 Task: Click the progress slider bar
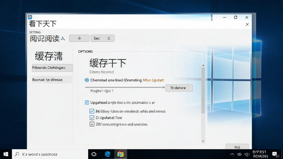[x=125, y=87]
